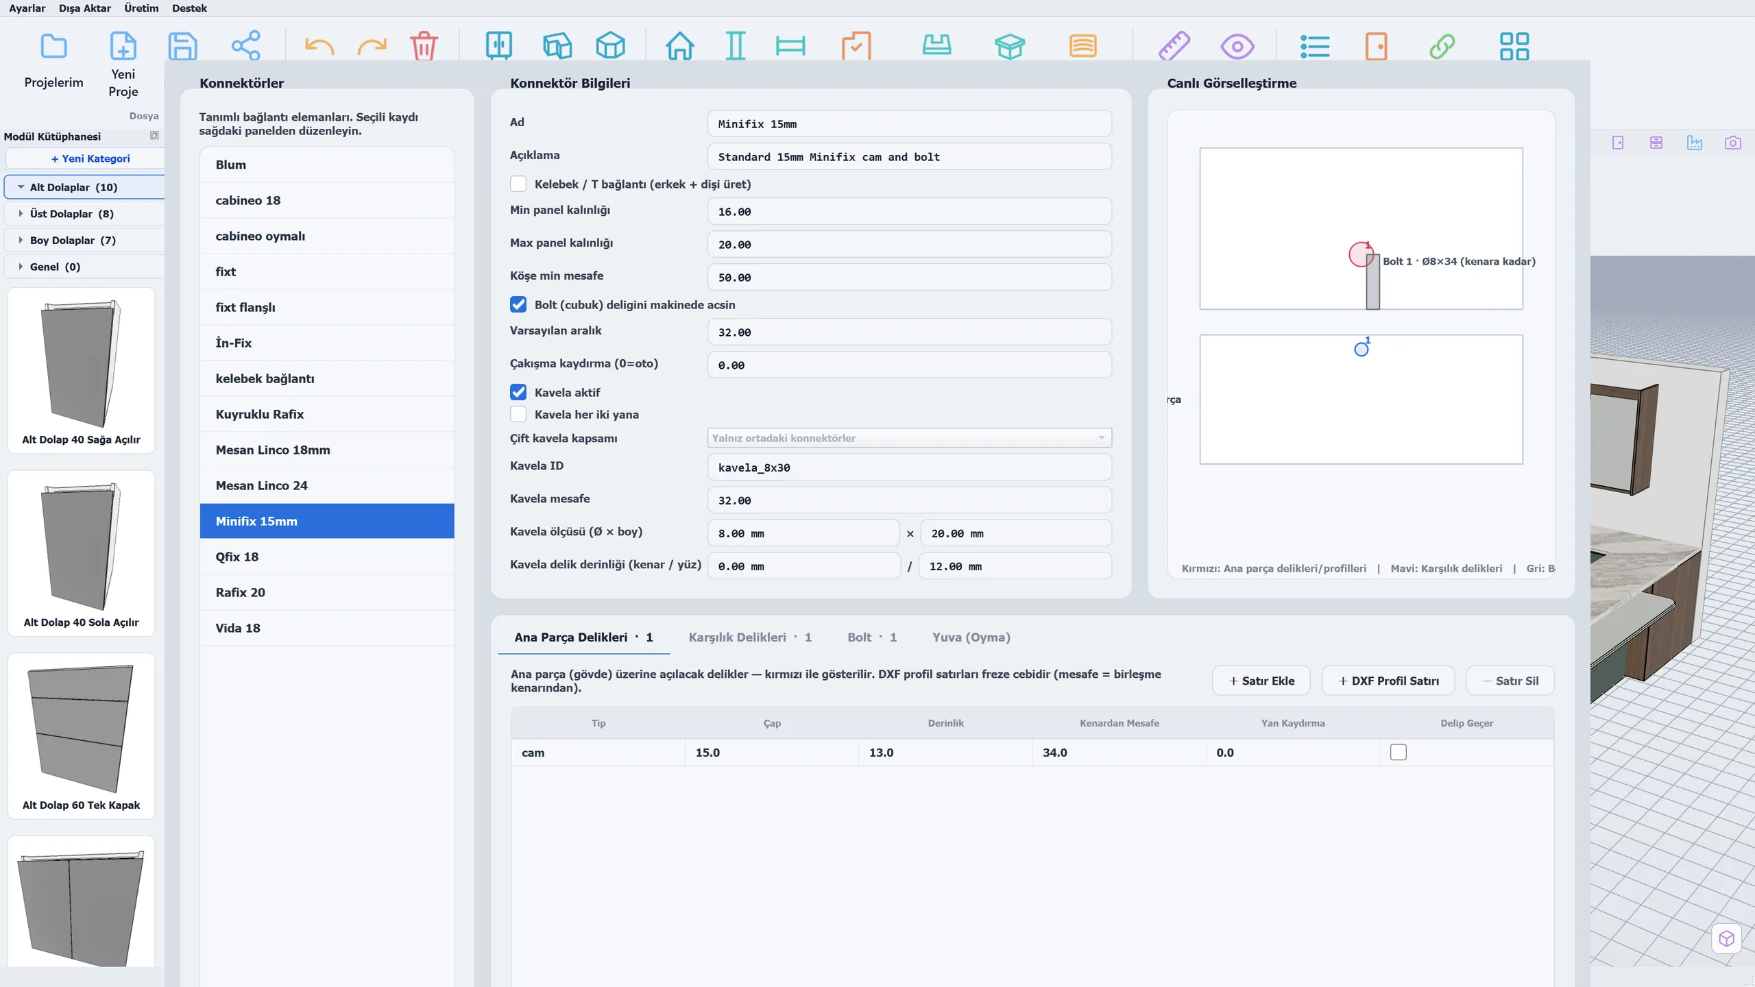Screen dimensions: 1755x987
Task: Click the camera icon at right
Action: [x=1732, y=143]
